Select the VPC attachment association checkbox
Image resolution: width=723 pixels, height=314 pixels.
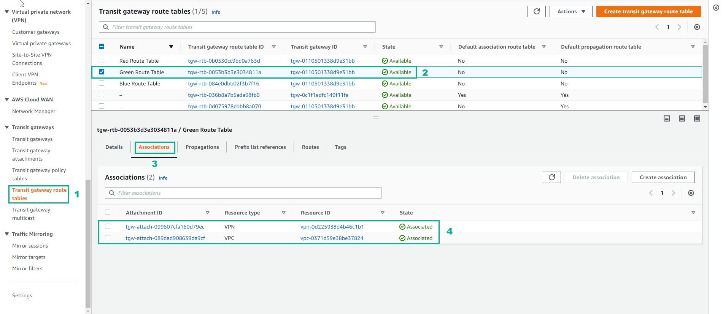(x=108, y=238)
